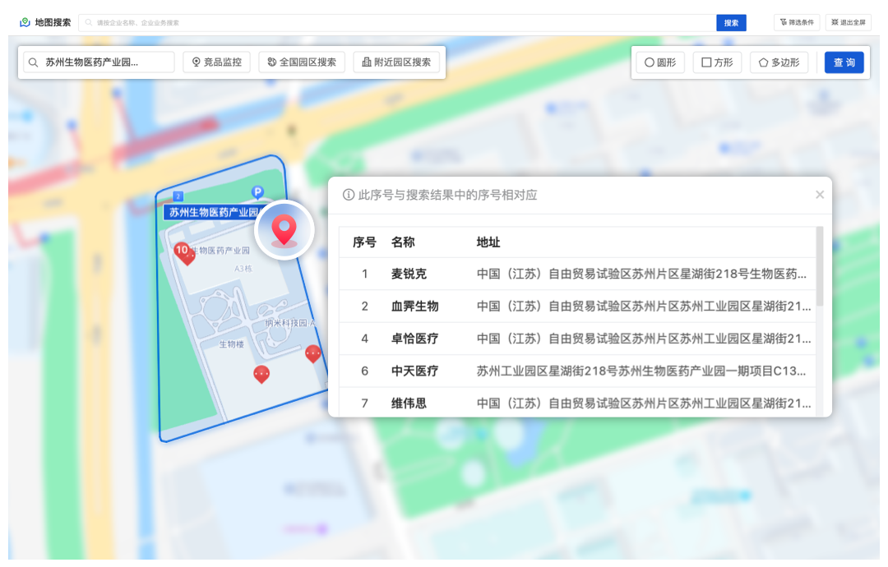Exit fullscreen via 退出全屏
The height and width of the screenshot is (567, 888).
849,22
